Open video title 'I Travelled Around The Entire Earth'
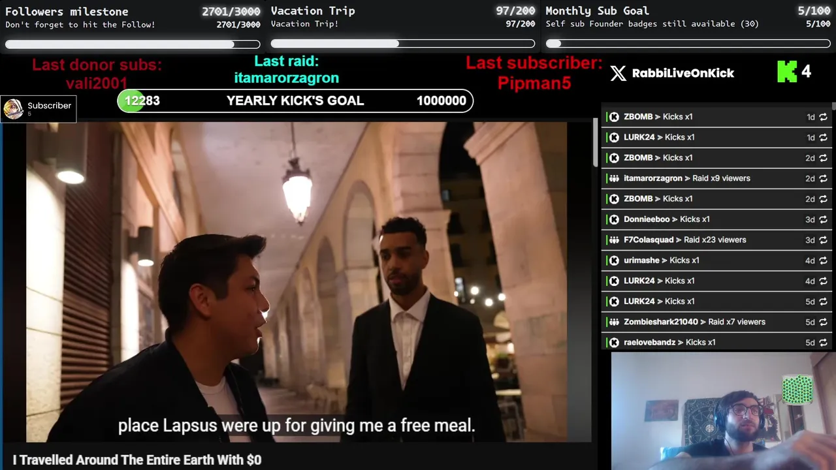This screenshot has width=836, height=470. tap(137, 460)
